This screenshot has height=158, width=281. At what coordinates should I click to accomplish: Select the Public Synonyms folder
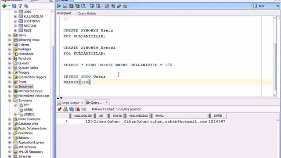coord(29,119)
